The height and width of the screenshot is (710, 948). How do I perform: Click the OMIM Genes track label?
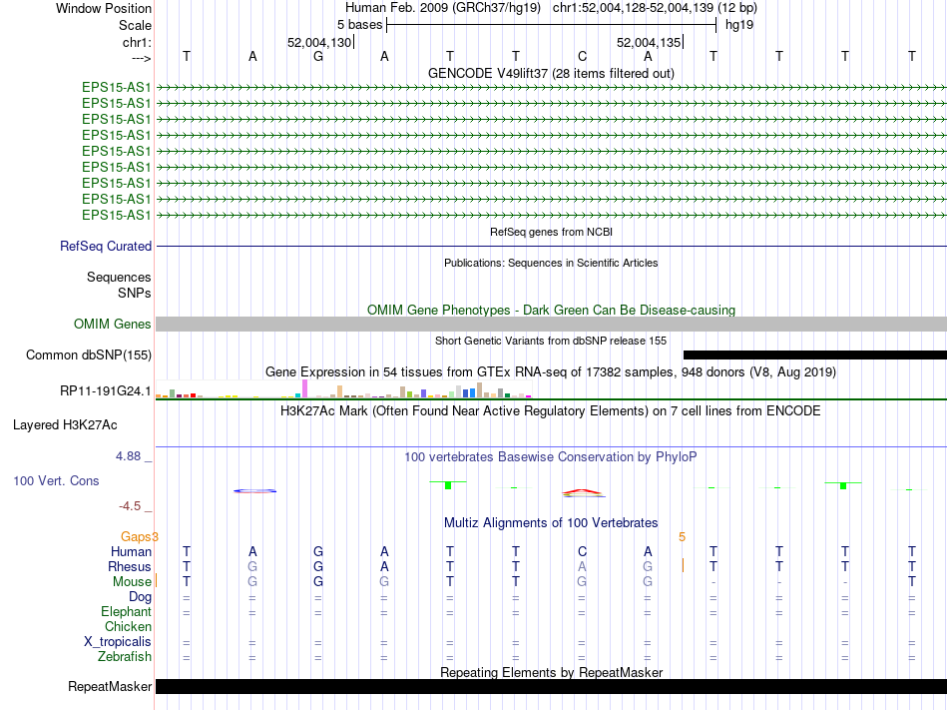tap(112, 325)
